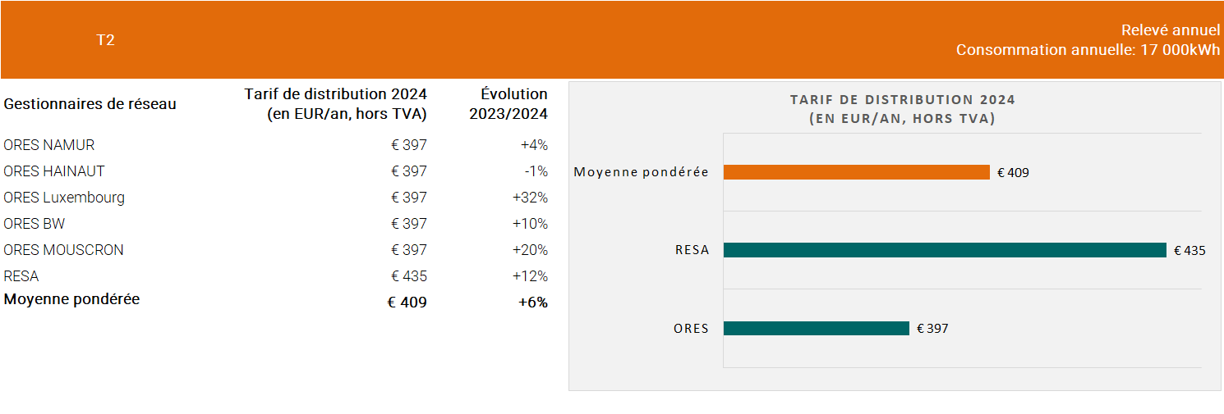Select the ORES Luxembourg row label
Screen dimensions: 1224x414
pyautogui.click(x=64, y=198)
